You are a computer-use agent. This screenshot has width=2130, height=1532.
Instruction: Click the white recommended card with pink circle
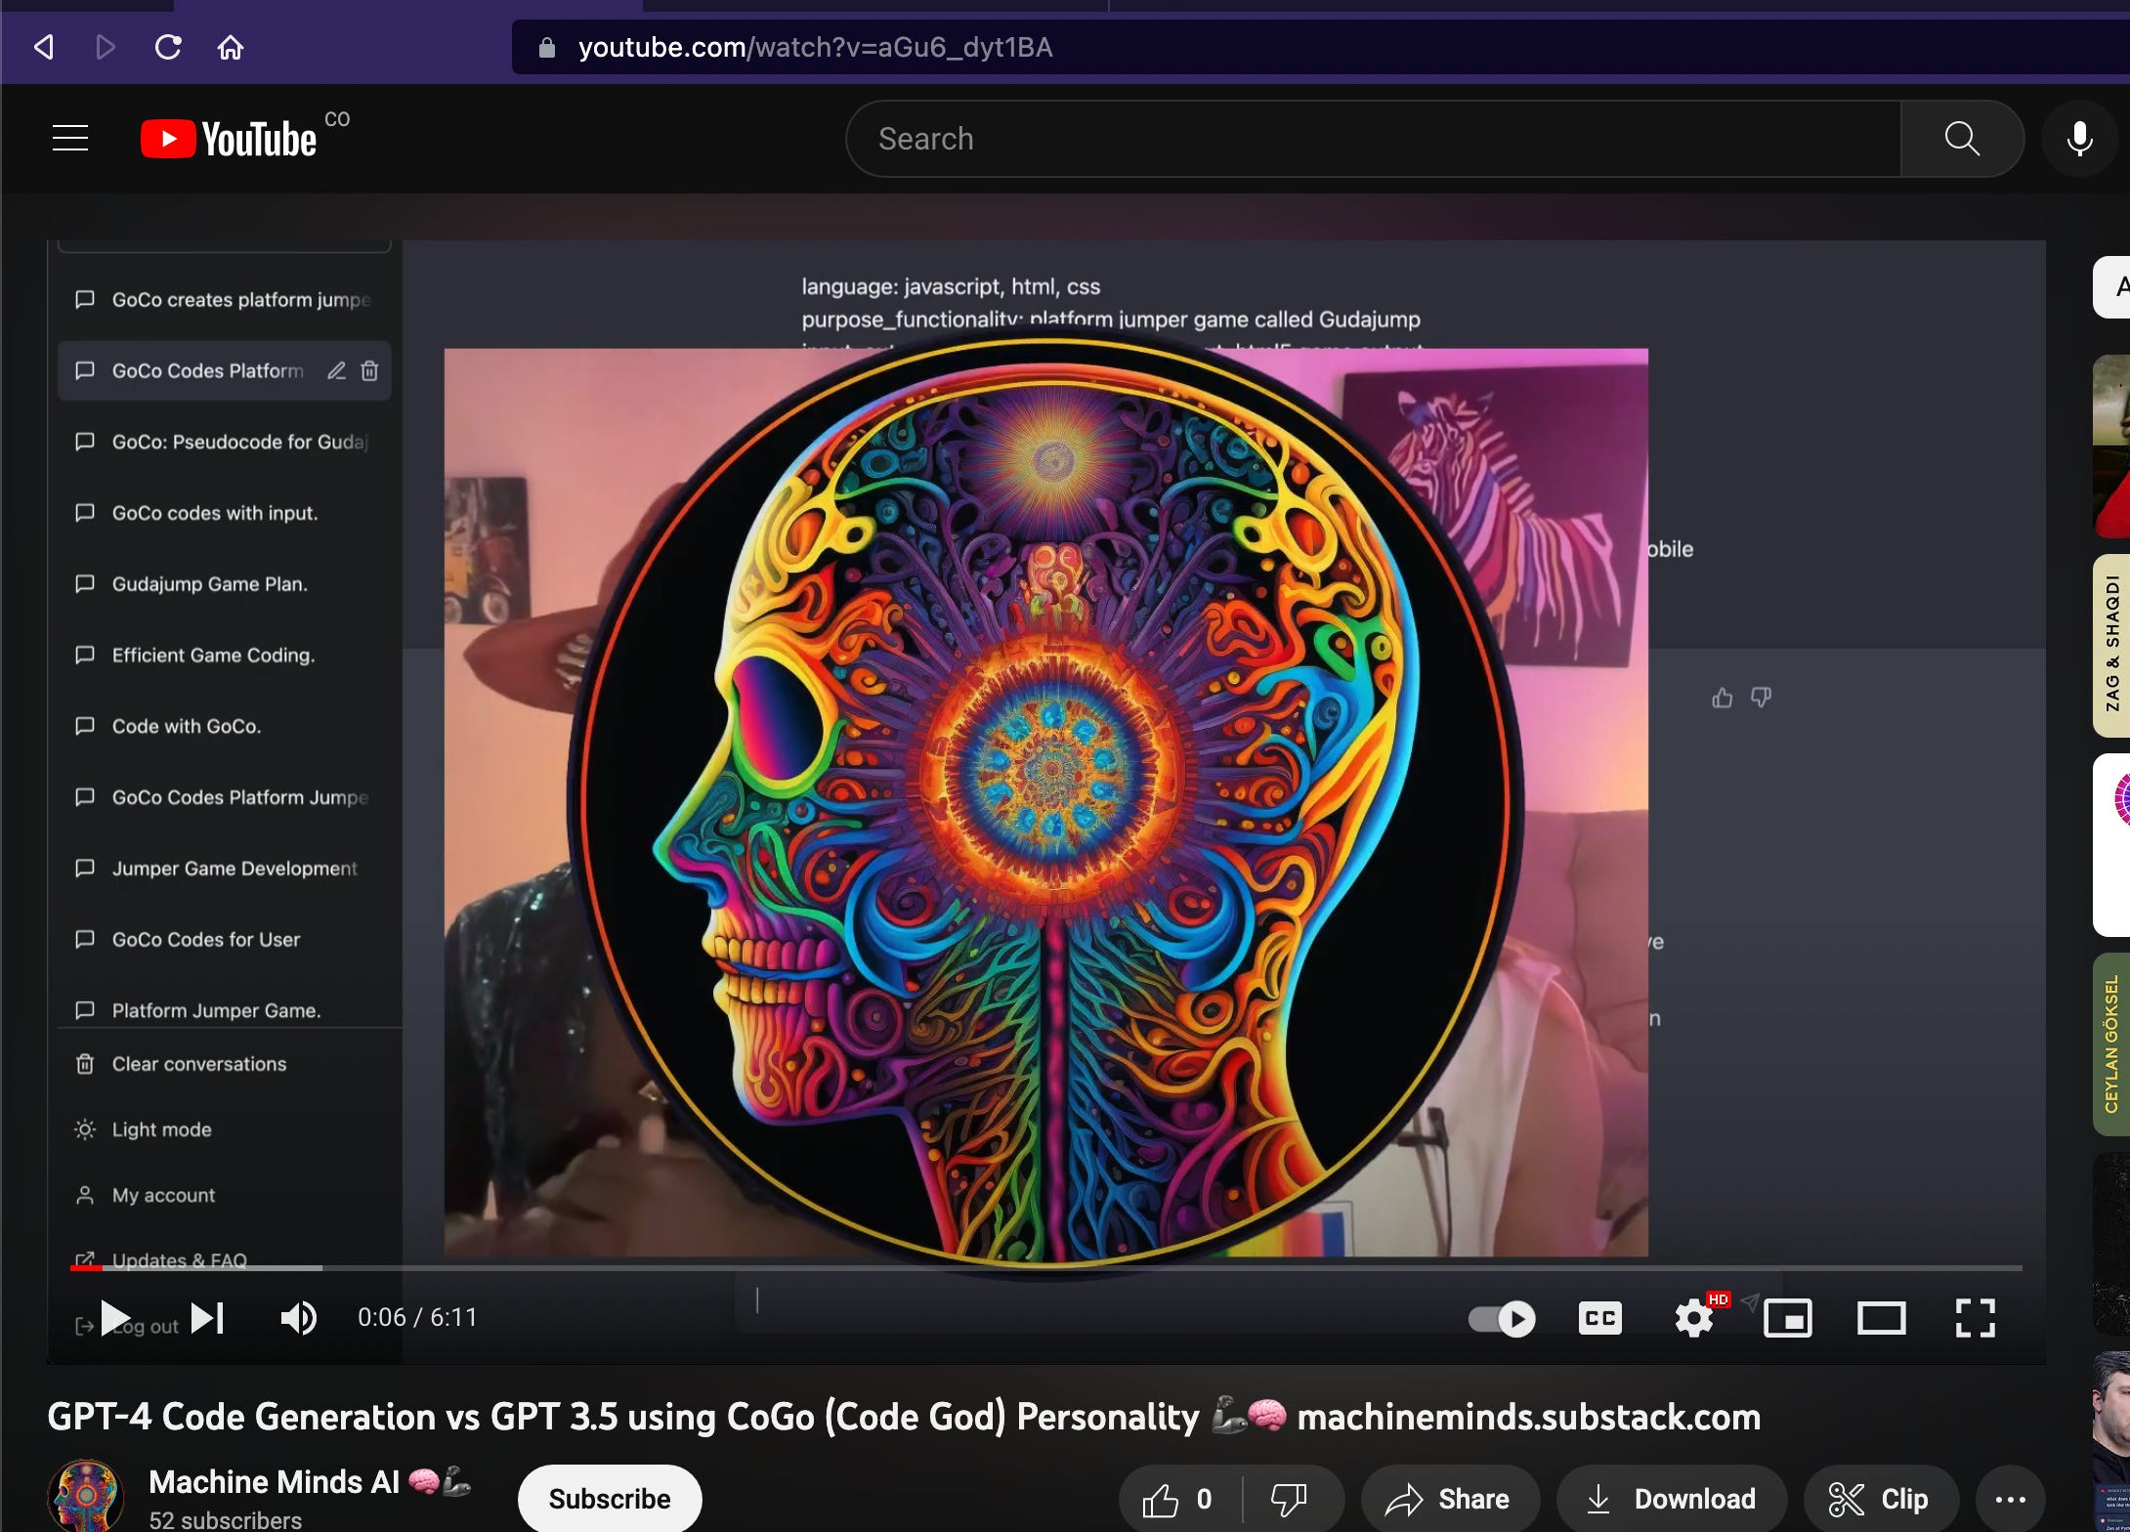tap(2111, 845)
